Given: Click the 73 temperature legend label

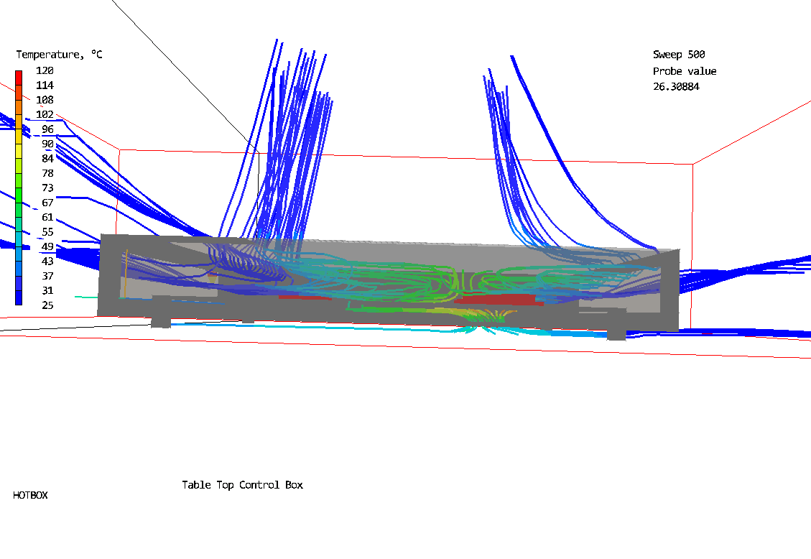Looking at the screenshot, I should tap(45, 188).
